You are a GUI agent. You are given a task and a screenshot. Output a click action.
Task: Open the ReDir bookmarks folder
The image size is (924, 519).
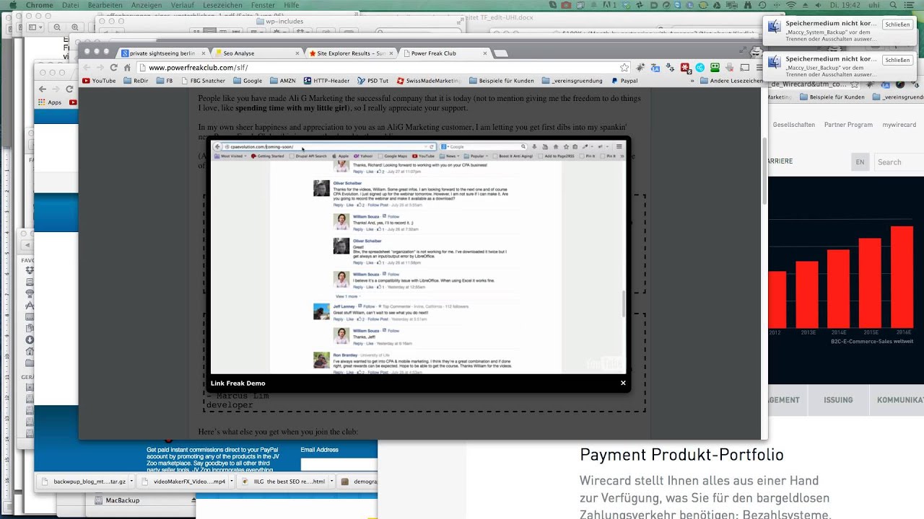(x=136, y=81)
